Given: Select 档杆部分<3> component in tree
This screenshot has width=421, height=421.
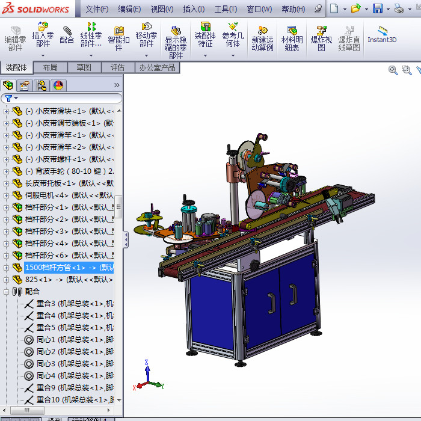Looking at the screenshot, I should pos(69,232).
